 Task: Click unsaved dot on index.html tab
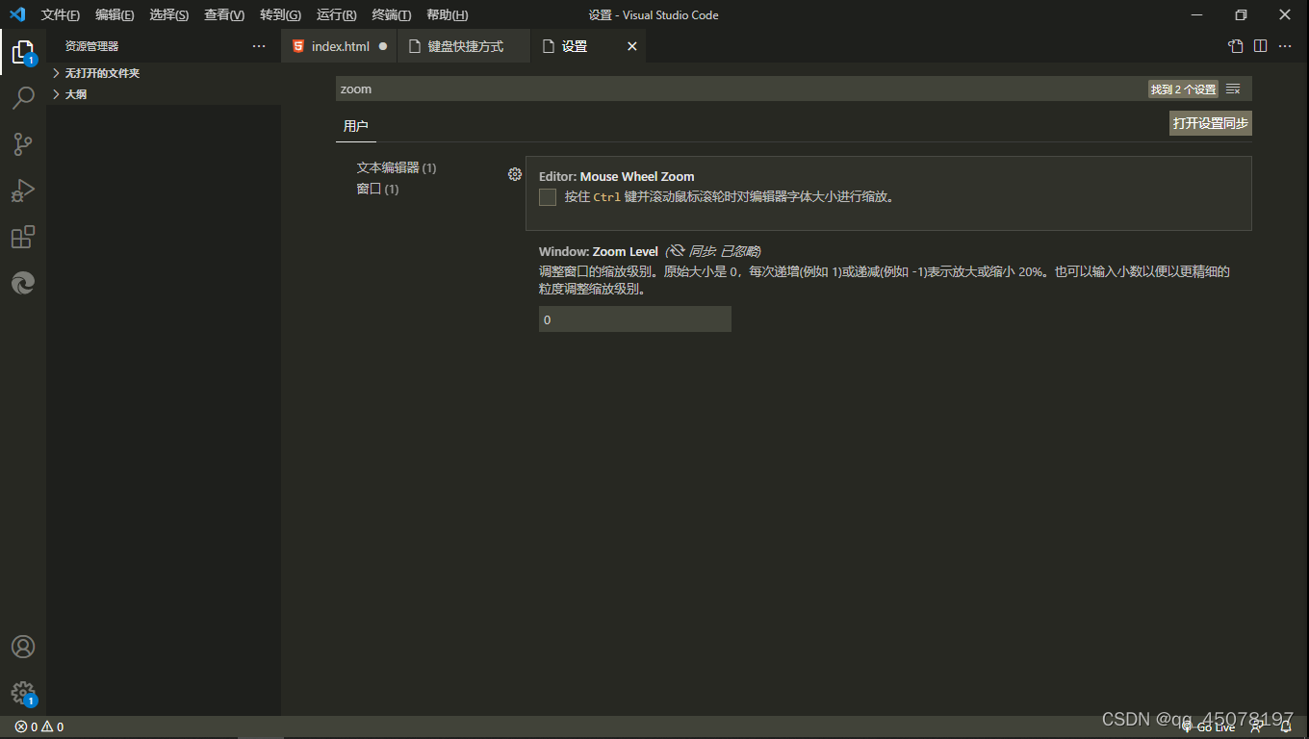pyautogui.click(x=383, y=46)
